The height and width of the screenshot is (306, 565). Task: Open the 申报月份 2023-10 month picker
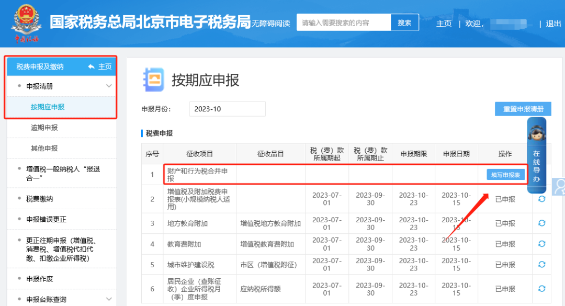click(227, 109)
